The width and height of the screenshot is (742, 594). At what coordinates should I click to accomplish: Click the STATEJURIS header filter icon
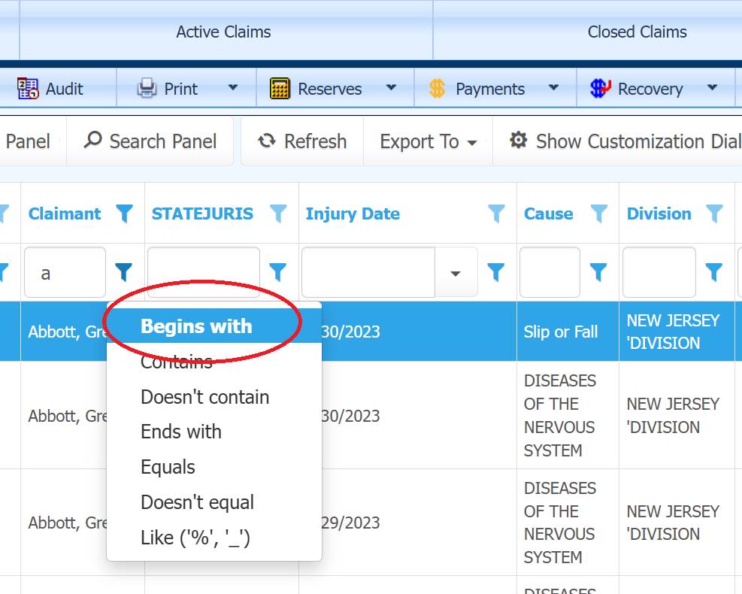coord(278,214)
